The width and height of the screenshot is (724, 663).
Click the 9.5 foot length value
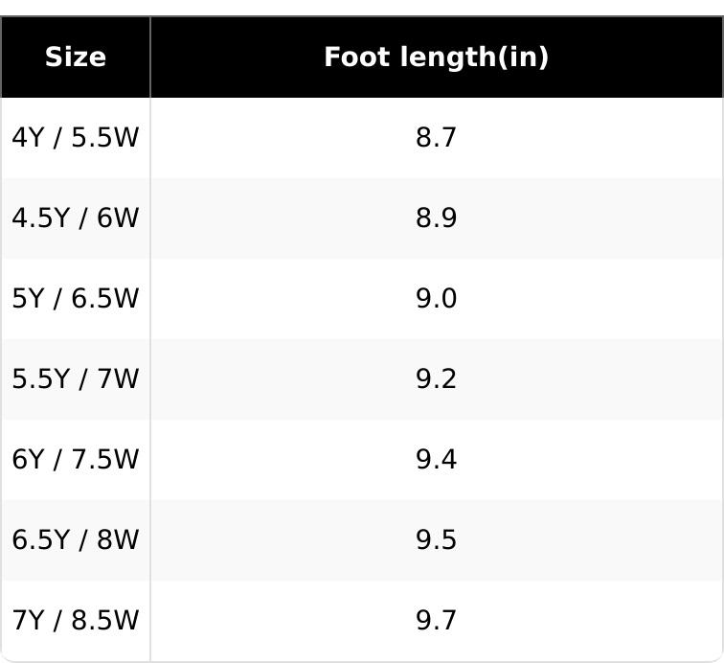pyautogui.click(x=436, y=539)
